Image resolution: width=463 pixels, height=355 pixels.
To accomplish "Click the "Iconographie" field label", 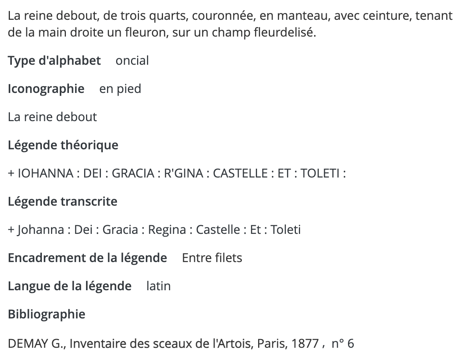I will tap(46, 89).
